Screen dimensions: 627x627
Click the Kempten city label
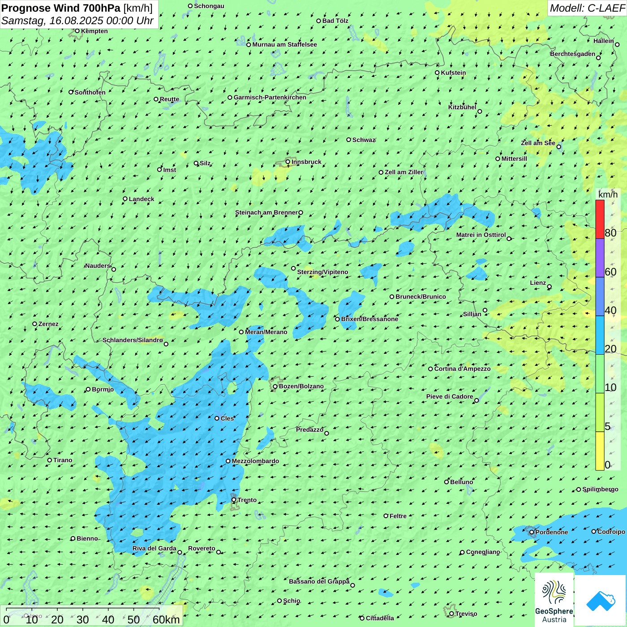pos(94,31)
